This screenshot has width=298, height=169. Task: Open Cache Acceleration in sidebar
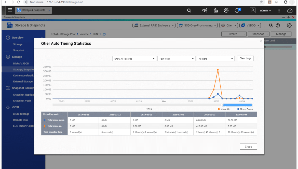pos(23,75)
